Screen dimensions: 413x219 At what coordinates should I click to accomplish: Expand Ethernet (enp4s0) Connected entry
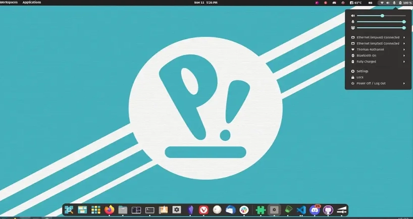[x=378, y=37]
